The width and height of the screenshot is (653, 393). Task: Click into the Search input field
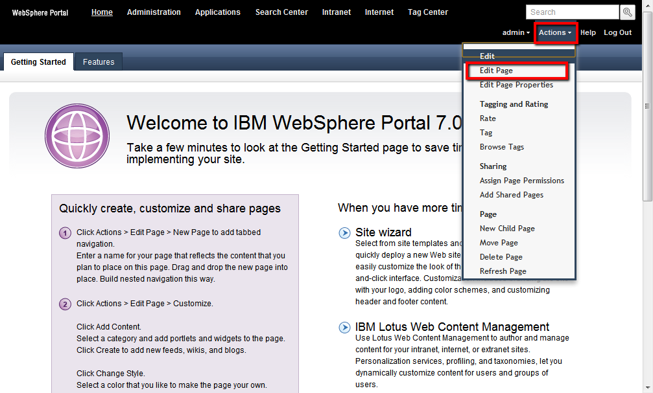tap(573, 12)
